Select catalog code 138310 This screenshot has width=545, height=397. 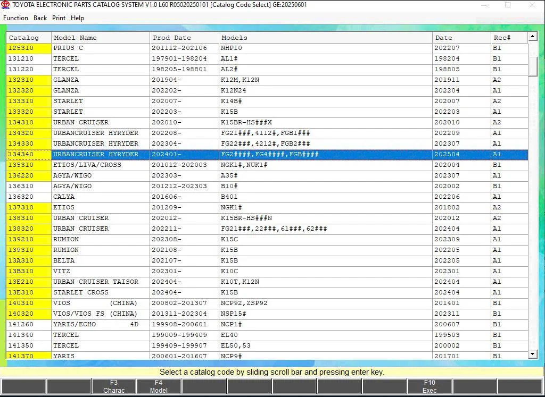[x=29, y=218]
